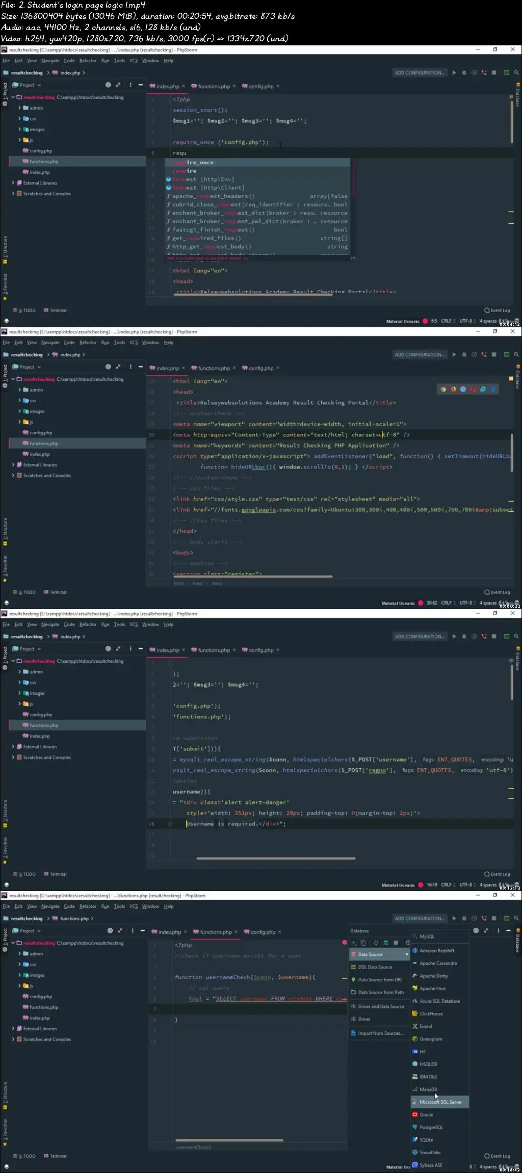
Task: Pick H2 data source
Action: pos(440,1052)
